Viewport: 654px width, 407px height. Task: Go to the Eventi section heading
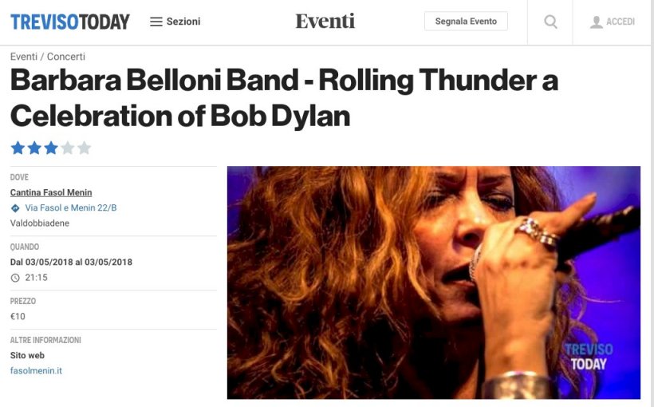pyautogui.click(x=325, y=22)
